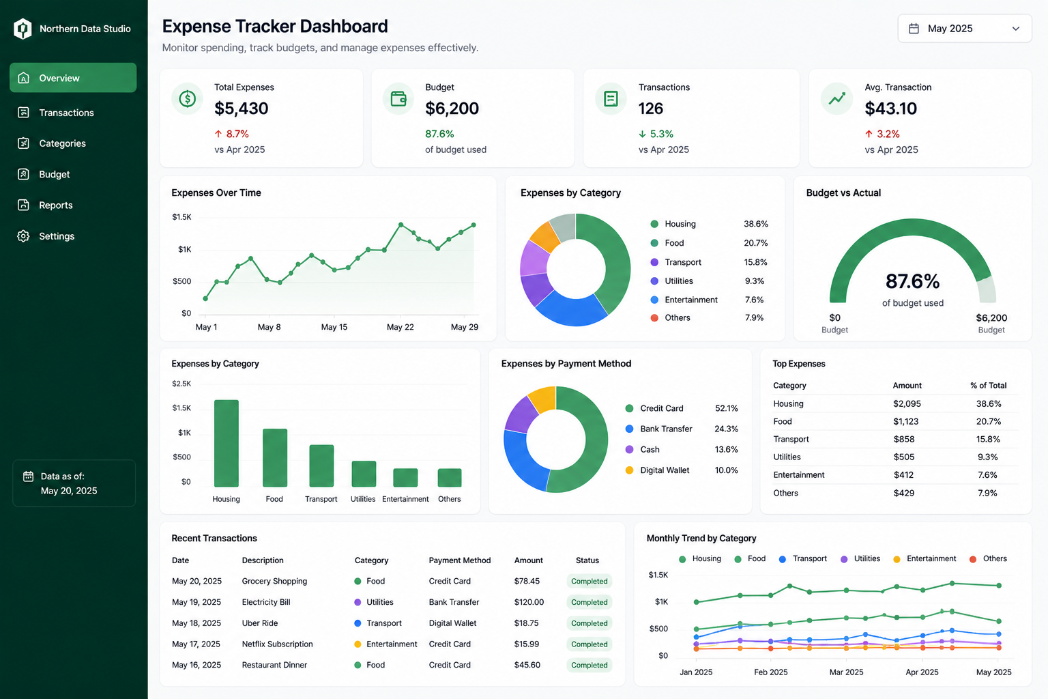Open the May 2025 month dropdown

[965, 29]
